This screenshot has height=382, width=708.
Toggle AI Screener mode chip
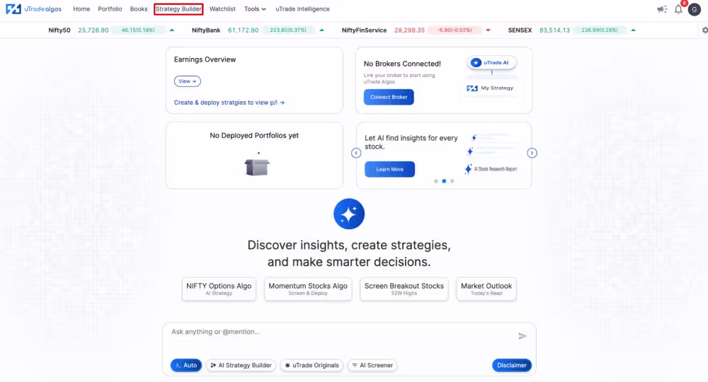tap(372, 365)
